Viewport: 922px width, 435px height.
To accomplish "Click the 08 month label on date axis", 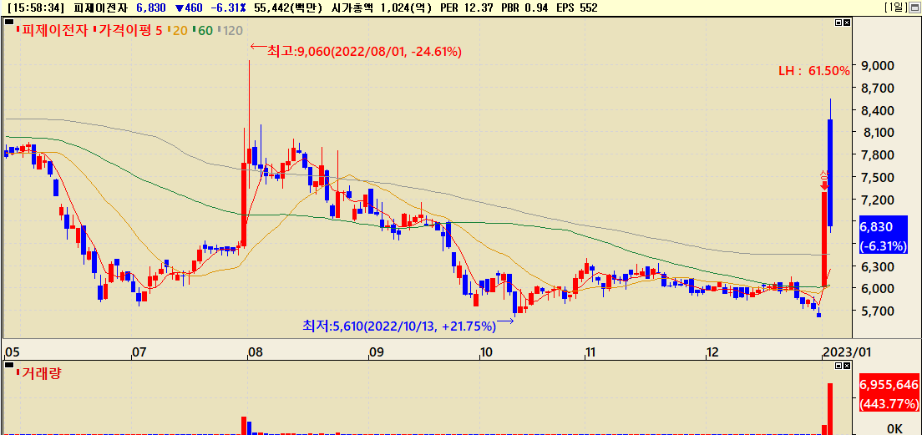I will [x=255, y=352].
